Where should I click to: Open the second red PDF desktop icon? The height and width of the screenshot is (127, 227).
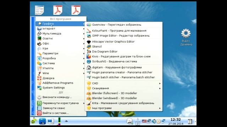tap(76, 10)
